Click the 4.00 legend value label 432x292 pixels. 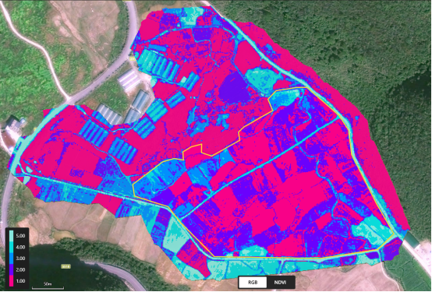click(x=20, y=247)
